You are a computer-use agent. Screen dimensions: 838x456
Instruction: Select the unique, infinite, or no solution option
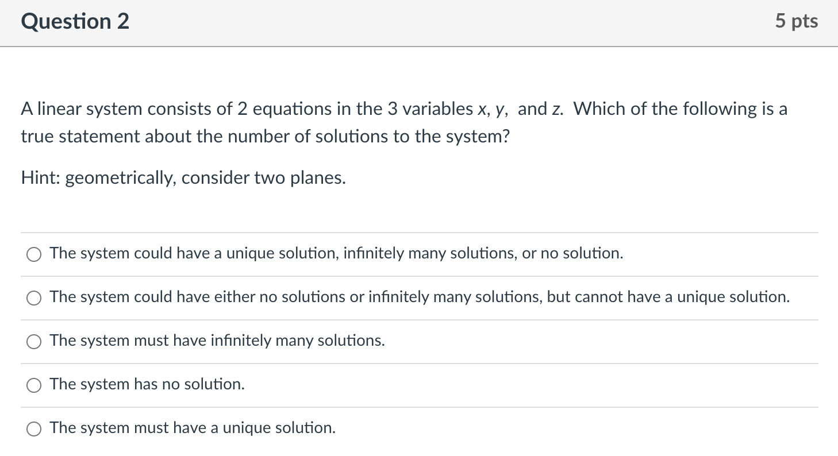coord(33,254)
